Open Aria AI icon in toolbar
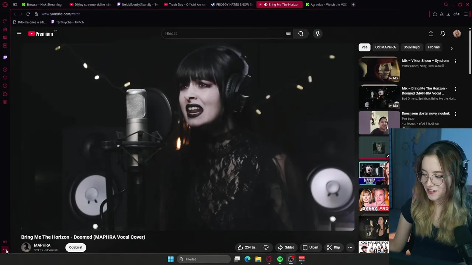 (x=457, y=14)
